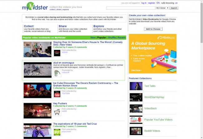Click the Add to Chrome button
This screenshot has width=203, height=139.
click(x=153, y=29)
